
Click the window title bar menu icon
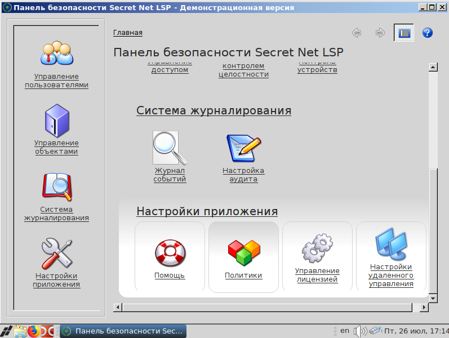(7, 7)
